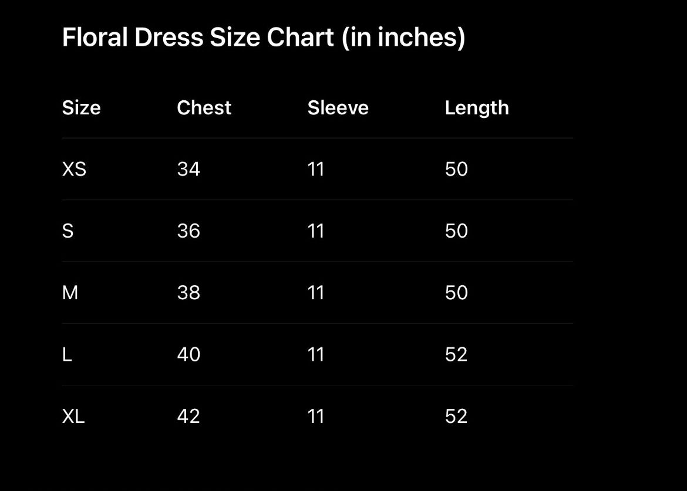Select chest value 40
687x491 pixels.
pyautogui.click(x=188, y=354)
